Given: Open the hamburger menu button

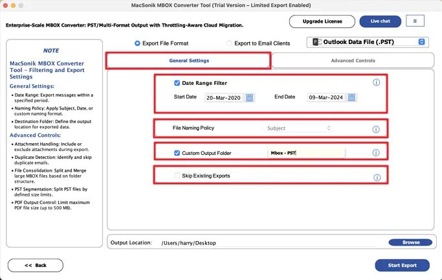Looking at the screenshot, I should [415, 21].
